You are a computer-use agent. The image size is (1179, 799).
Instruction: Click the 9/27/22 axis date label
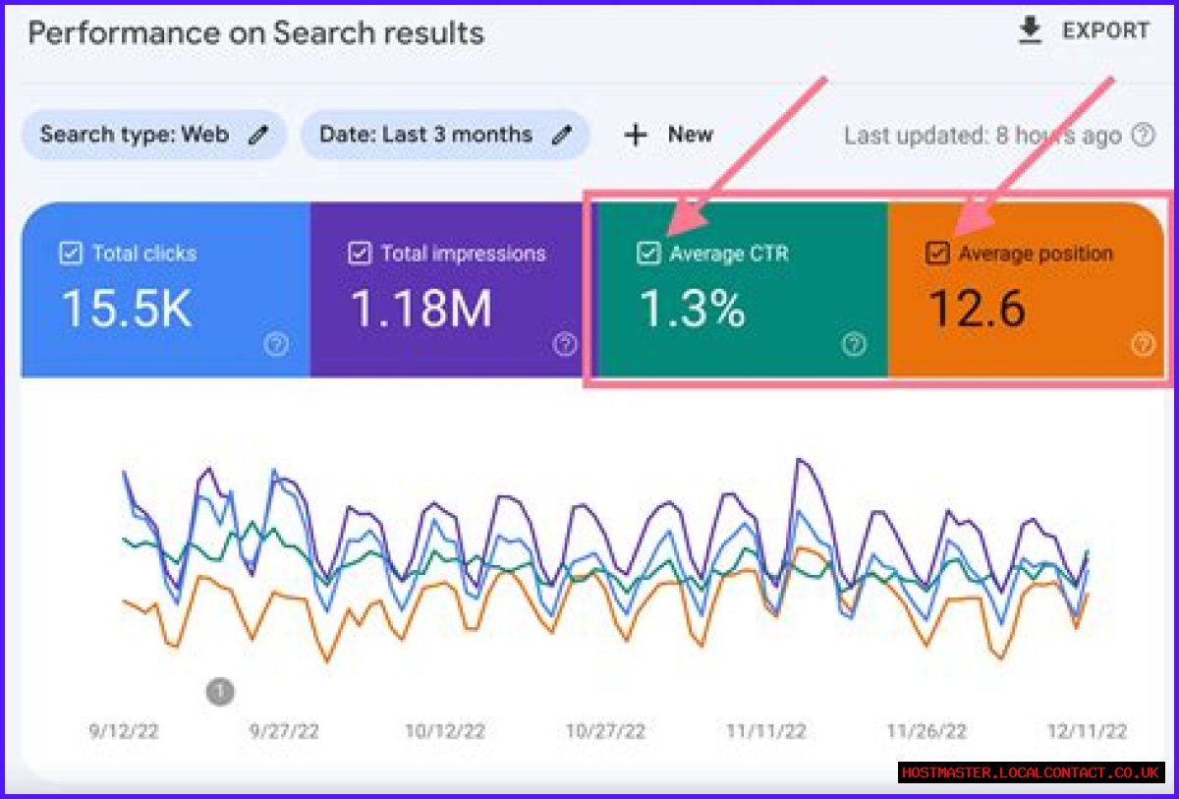point(284,732)
